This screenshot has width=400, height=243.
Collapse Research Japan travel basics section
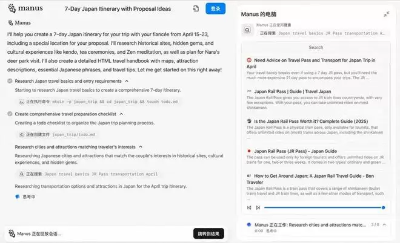click(126, 81)
